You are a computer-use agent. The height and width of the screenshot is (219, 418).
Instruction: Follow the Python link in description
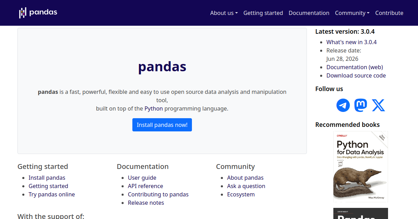pos(154,108)
